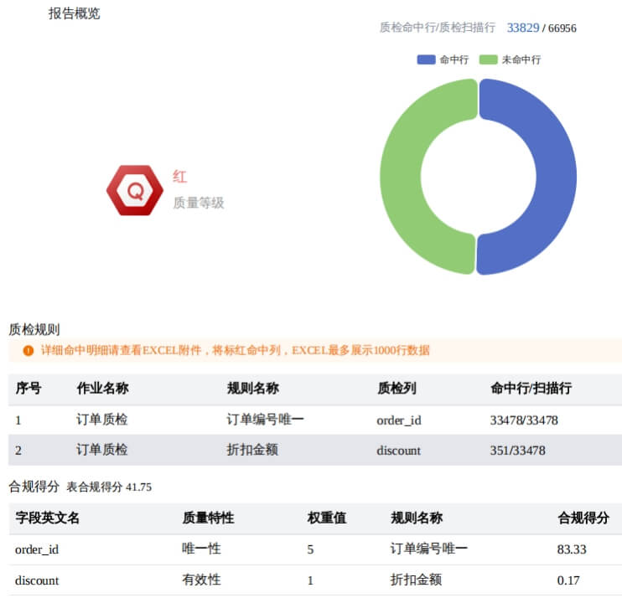The width and height of the screenshot is (622, 598).
Task: Click the 33478/33478 hit ratio cell
Action: (523, 420)
